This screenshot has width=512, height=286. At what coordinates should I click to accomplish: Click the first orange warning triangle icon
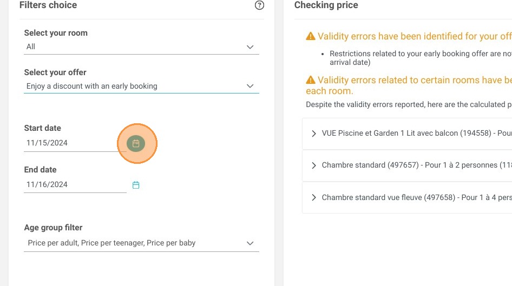tap(311, 36)
